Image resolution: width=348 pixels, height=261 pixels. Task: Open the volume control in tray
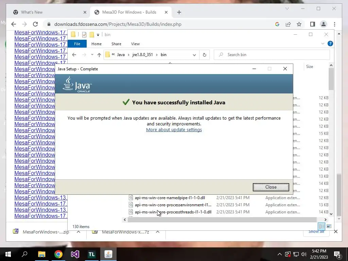[304, 254]
